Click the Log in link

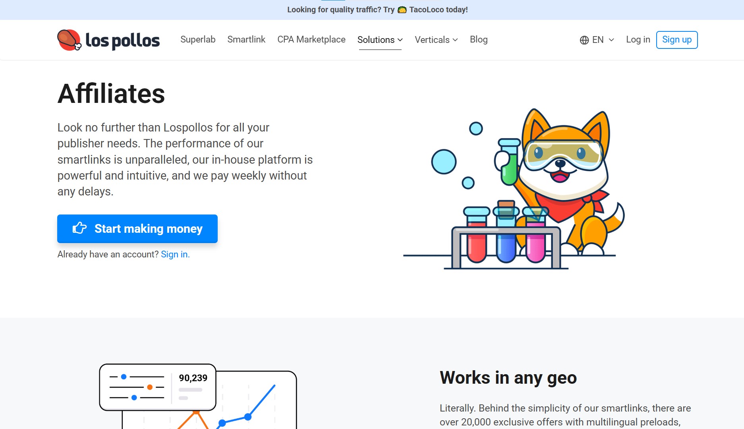pyautogui.click(x=638, y=39)
